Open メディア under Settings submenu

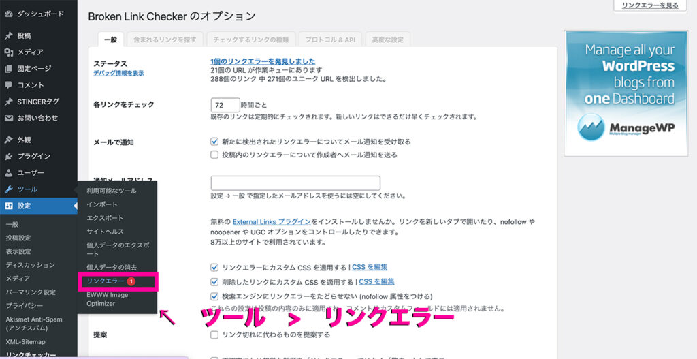pyautogui.click(x=18, y=279)
